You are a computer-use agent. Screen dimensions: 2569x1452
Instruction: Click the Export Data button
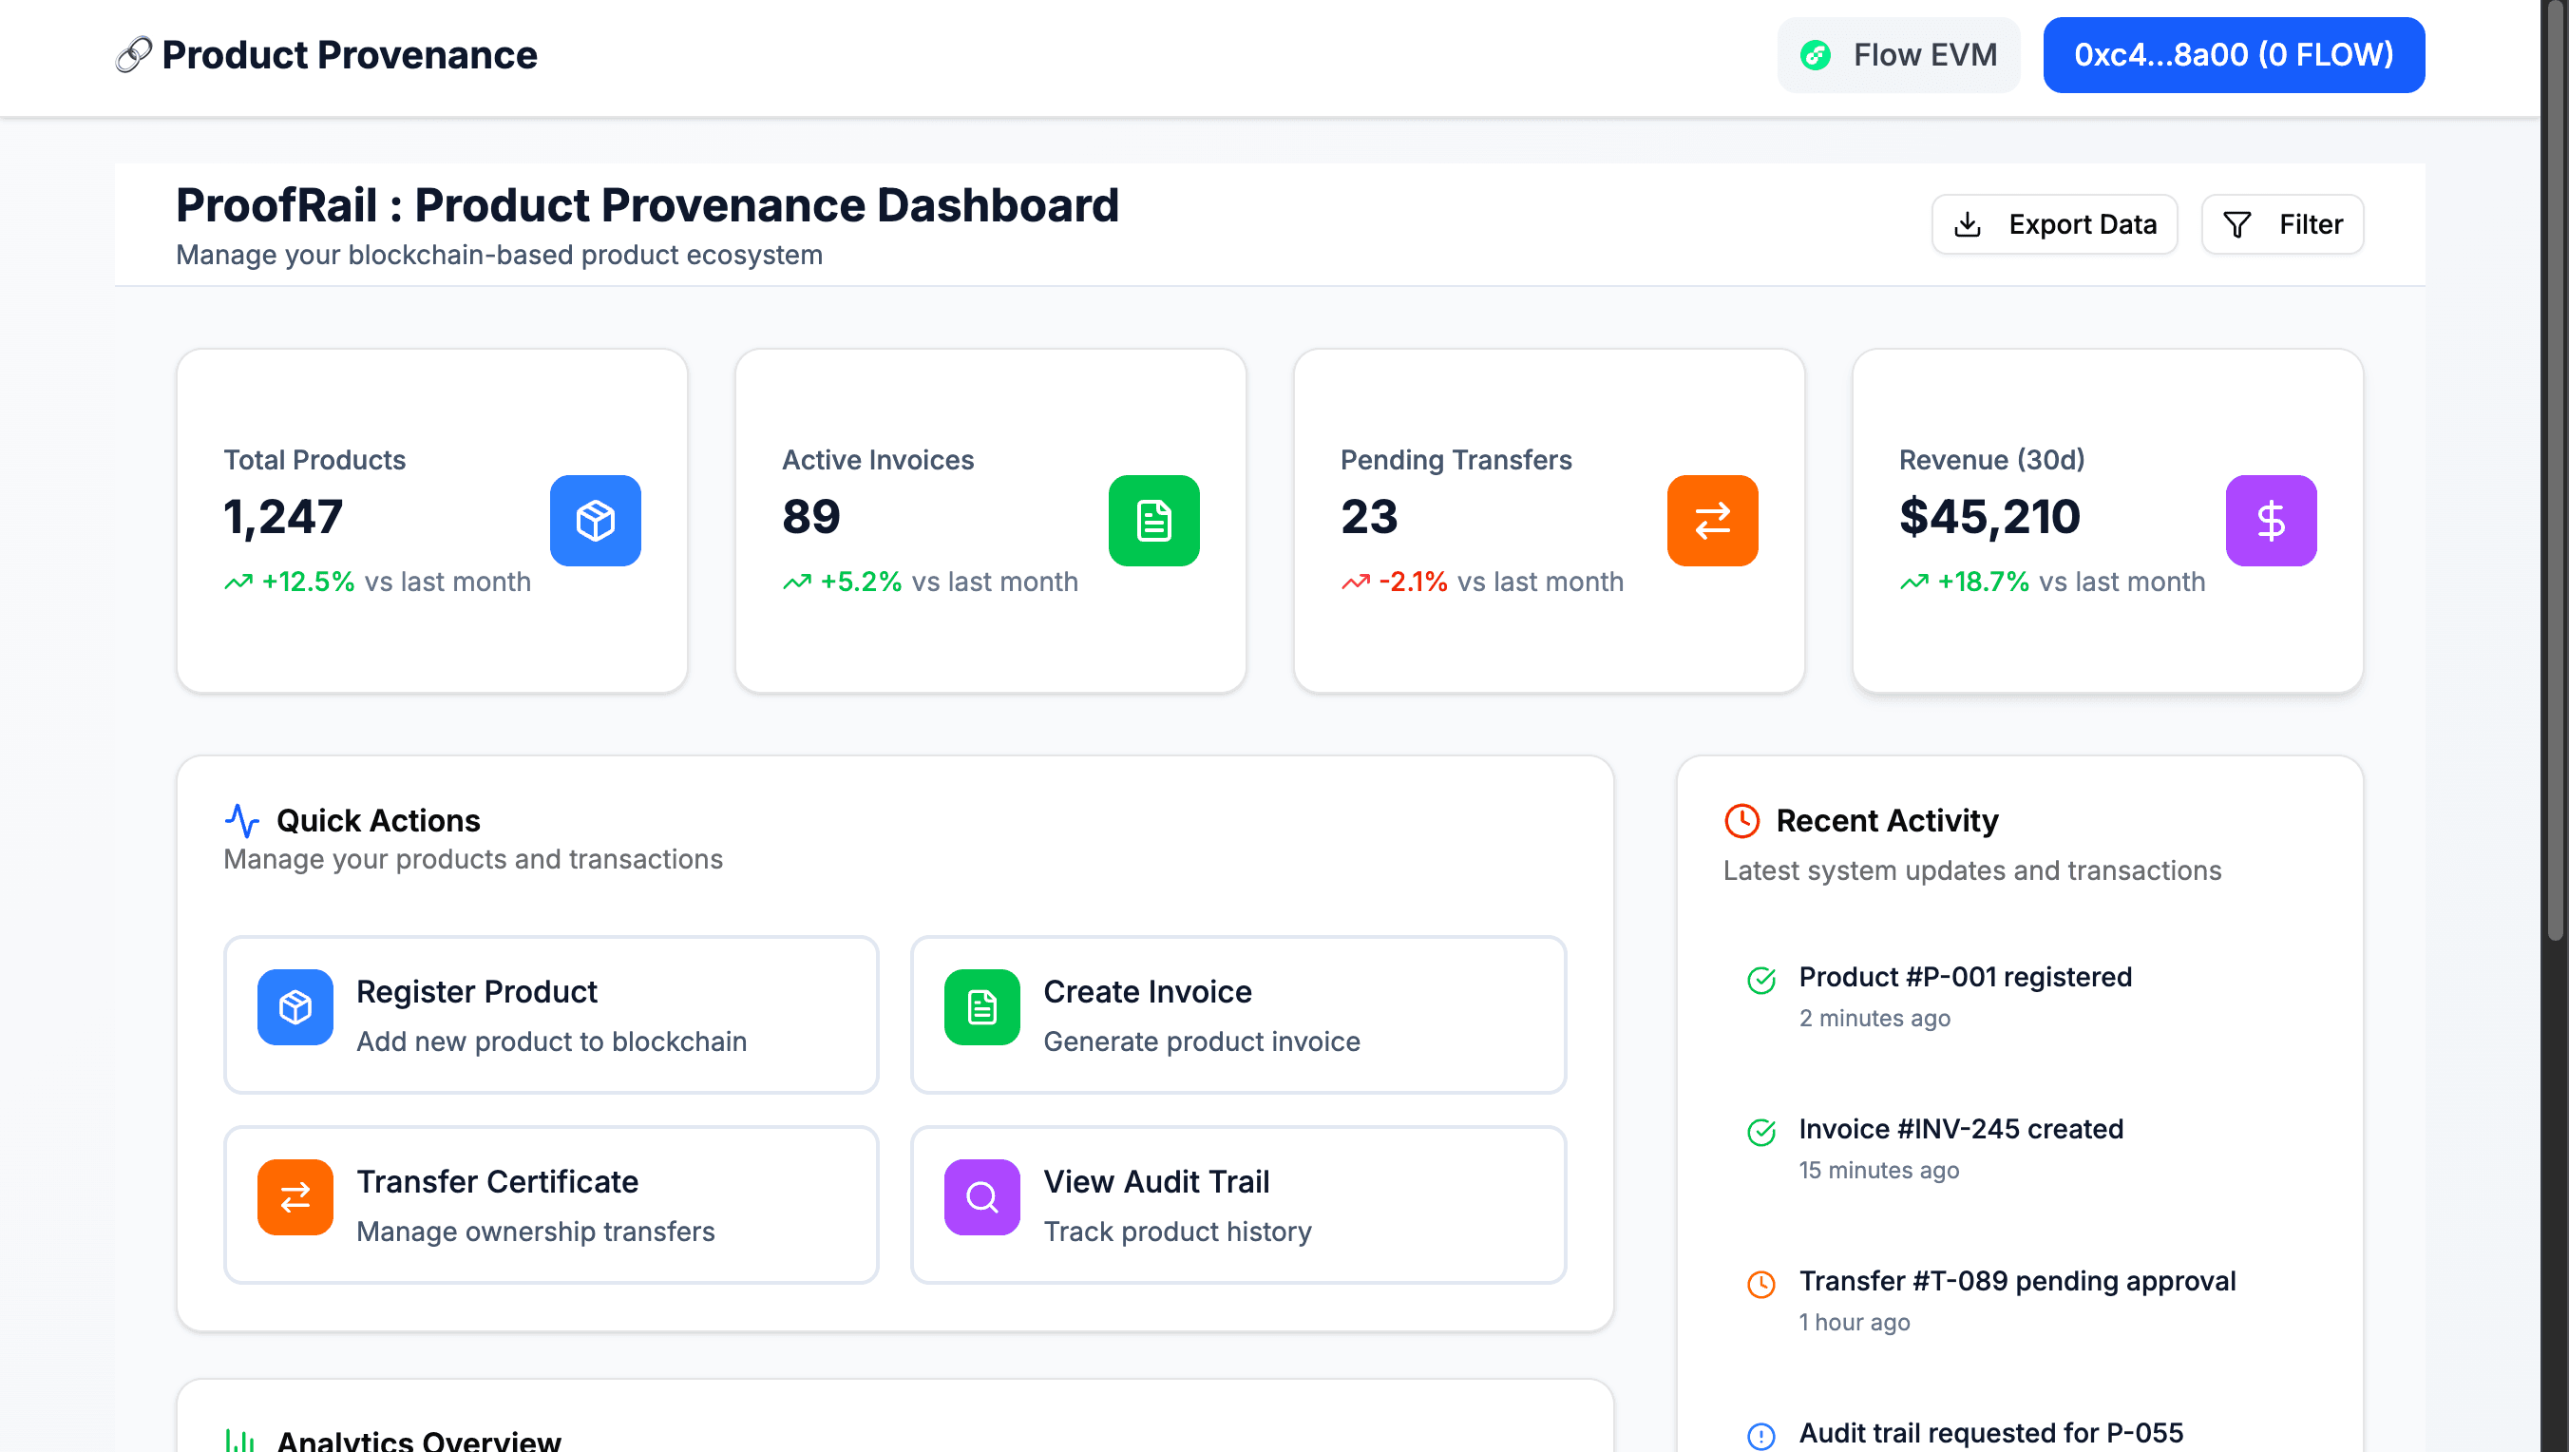coord(2054,223)
